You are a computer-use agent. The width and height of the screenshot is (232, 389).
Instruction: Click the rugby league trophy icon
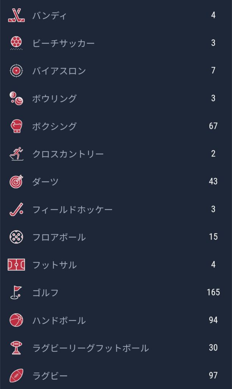point(16,348)
